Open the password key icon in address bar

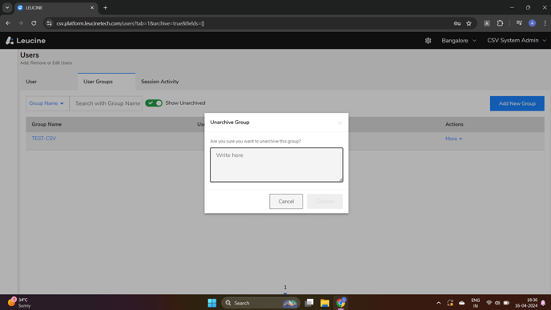pyautogui.click(x=456, y=23)
